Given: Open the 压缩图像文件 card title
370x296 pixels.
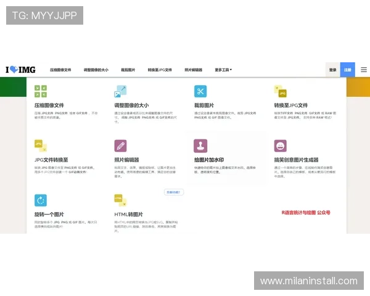Looking at the screenshot, I should click(49, 105).
